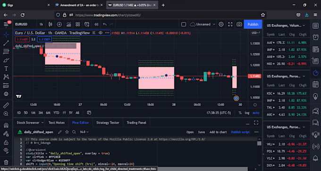This screenshot has height=171, width=321.
Task: Bookmark page with star icon in address bar
Action: (x=263, y=15)
